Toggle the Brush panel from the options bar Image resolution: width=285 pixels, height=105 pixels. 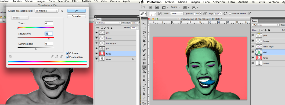(160, 14)
